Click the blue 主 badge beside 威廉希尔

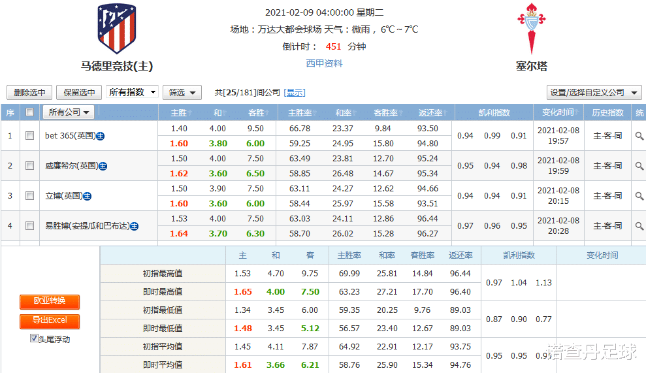(x=103, y=166)
